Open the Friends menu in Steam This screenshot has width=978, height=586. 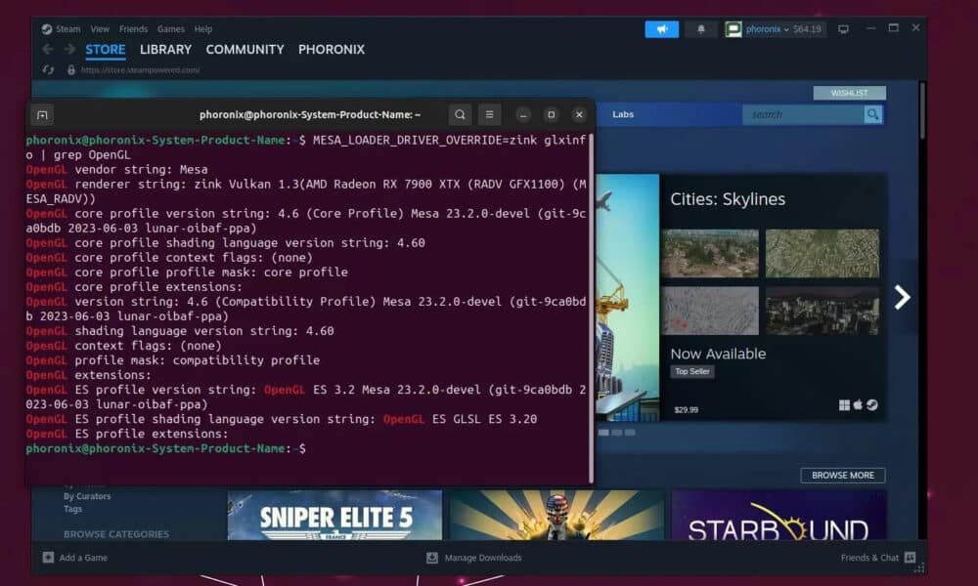tap(133, 28)
